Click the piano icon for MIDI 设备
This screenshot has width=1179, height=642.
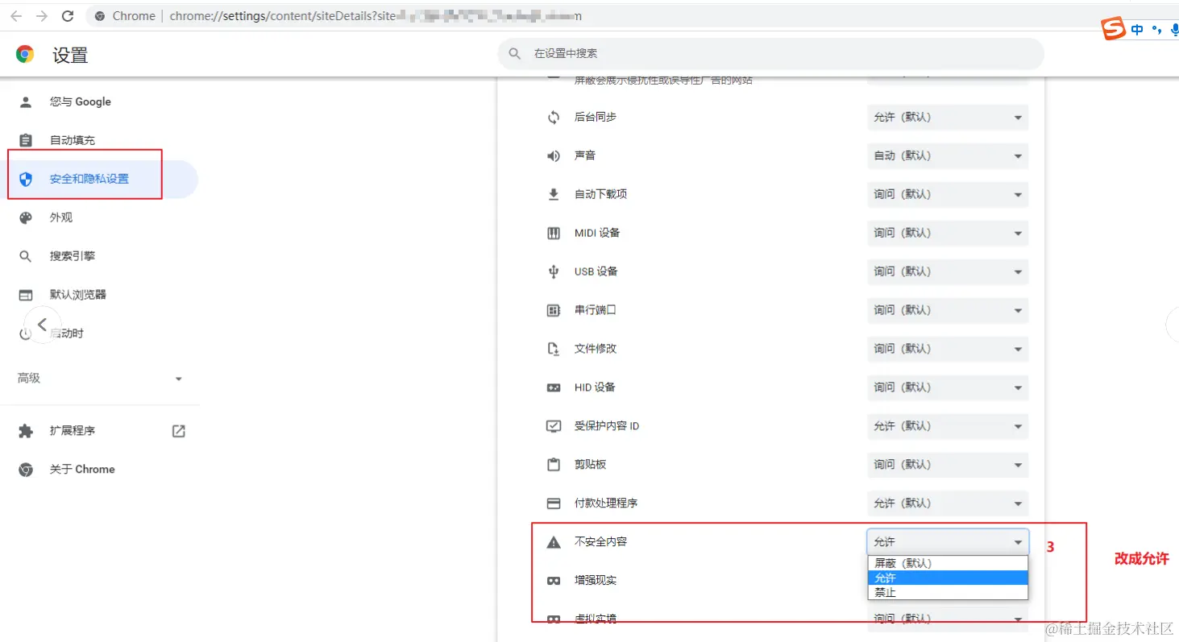click(554, 233)
